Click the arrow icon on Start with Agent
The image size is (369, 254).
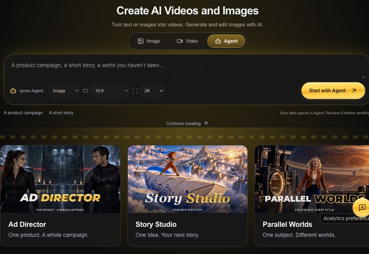(354, 91)
